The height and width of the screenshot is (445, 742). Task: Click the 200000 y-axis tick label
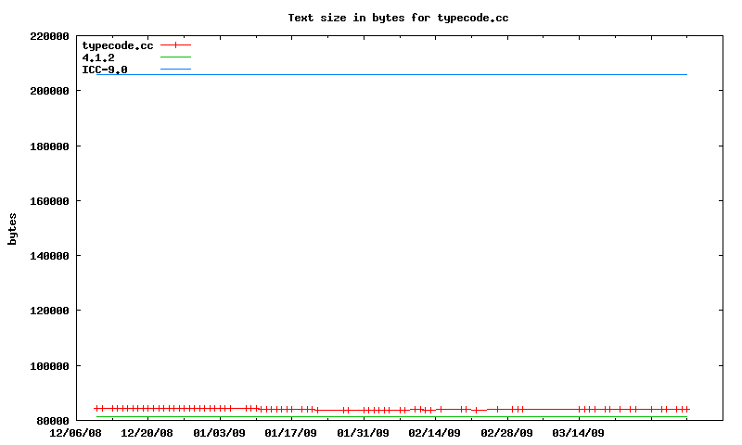coord(50,91)
